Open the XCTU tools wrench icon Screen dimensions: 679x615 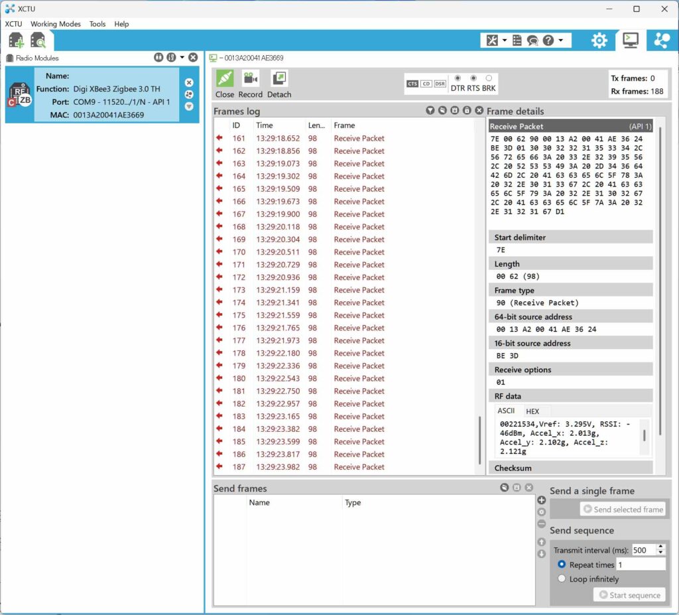tap(492, 40)
